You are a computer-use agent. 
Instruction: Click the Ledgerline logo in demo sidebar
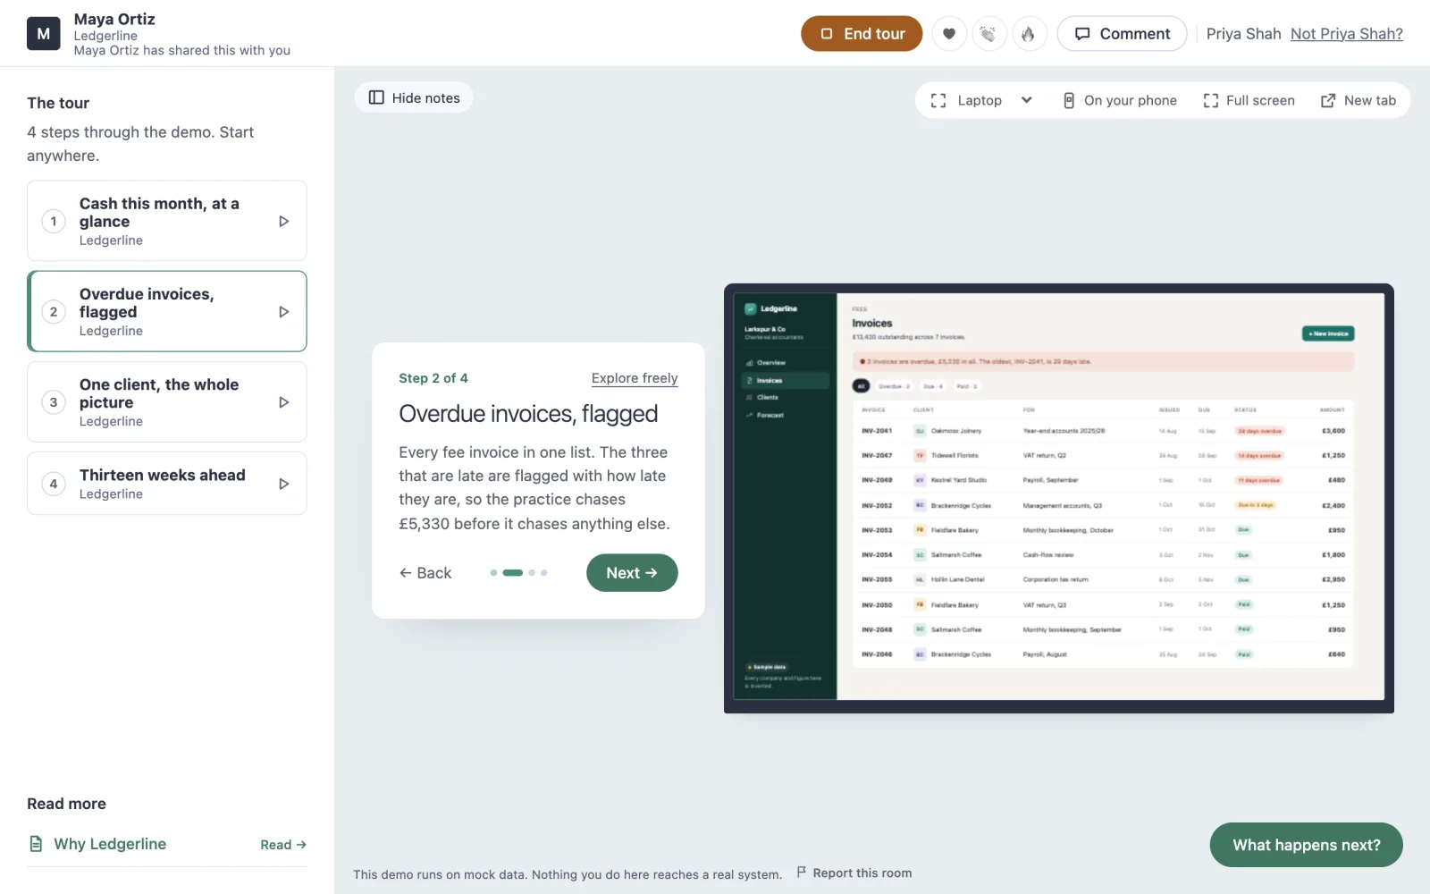751,308
